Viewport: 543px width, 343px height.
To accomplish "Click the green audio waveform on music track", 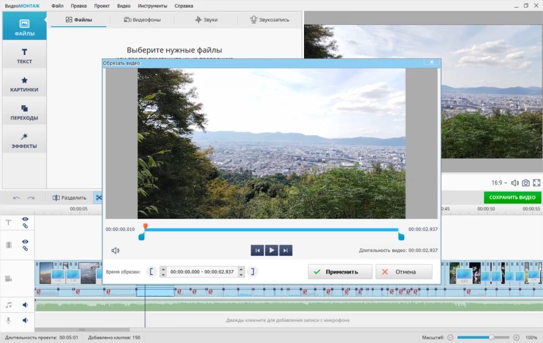I will pos(288,306).
